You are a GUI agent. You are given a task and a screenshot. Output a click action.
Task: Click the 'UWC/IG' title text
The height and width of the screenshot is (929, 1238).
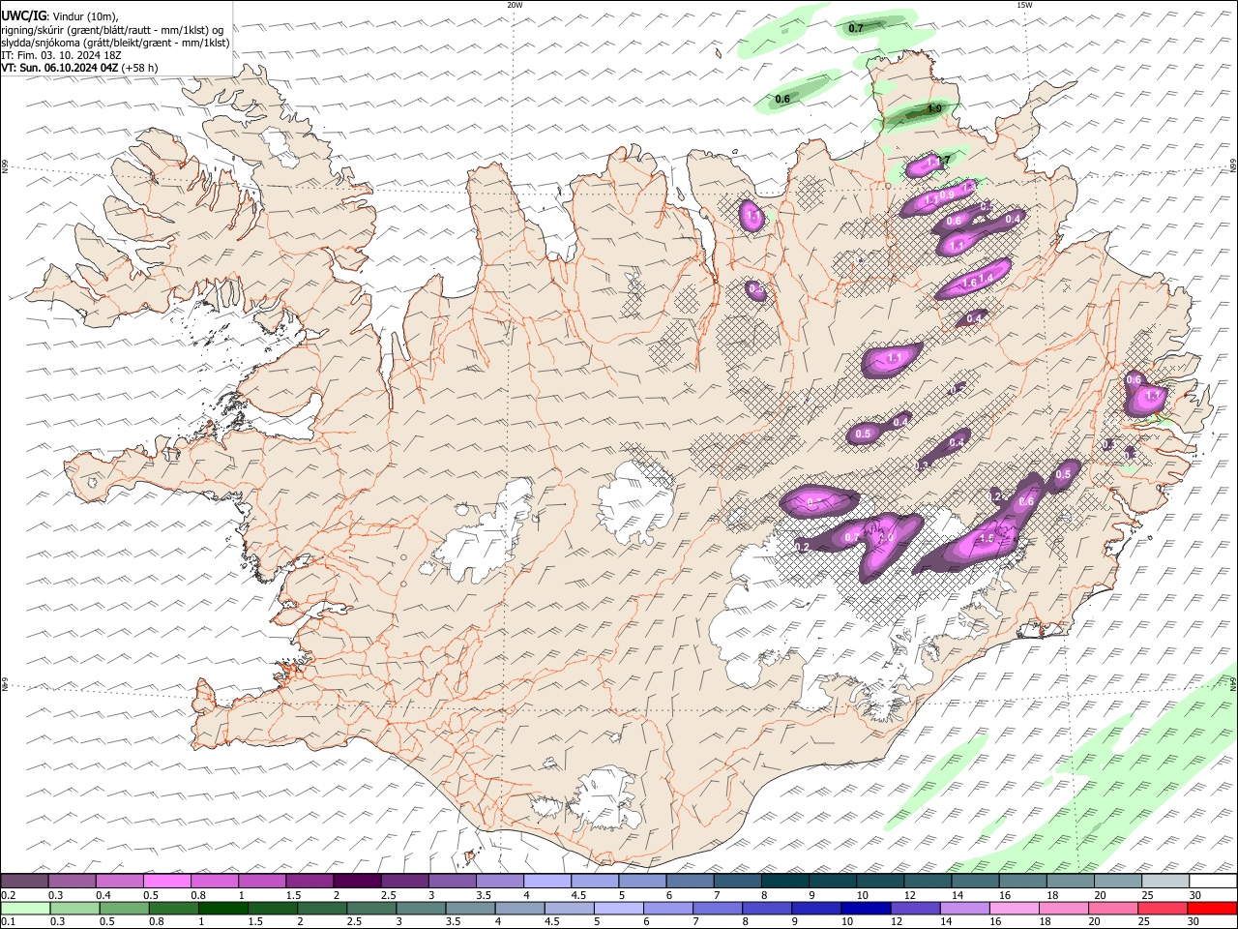23,15
